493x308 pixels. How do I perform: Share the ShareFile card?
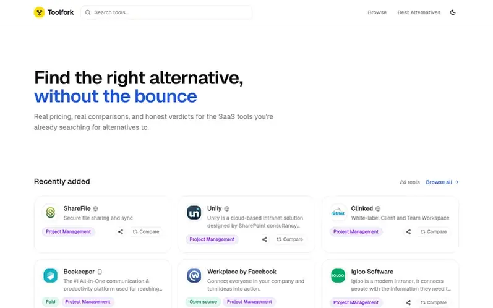point(121,232)
